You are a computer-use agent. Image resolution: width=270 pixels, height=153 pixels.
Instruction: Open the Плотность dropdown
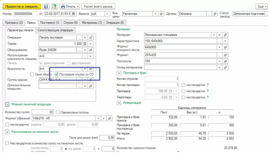tap(219, 61)
